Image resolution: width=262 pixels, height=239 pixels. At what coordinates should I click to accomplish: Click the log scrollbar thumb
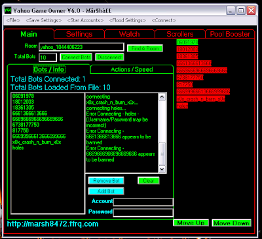(162, 154)
